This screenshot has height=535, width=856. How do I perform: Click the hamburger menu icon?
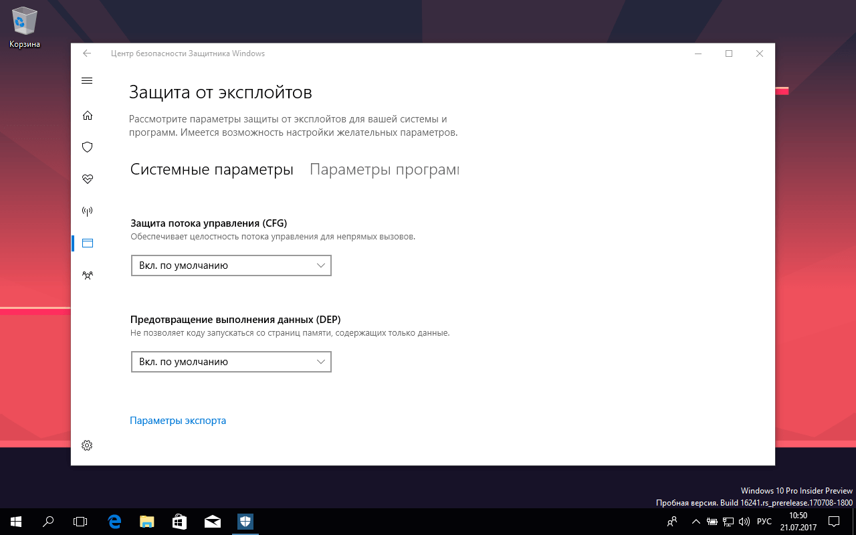pos(87,80)
